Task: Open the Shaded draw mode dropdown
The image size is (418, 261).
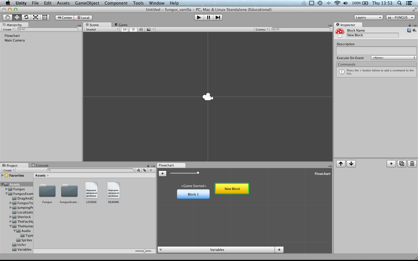Action: coord(102,29)
